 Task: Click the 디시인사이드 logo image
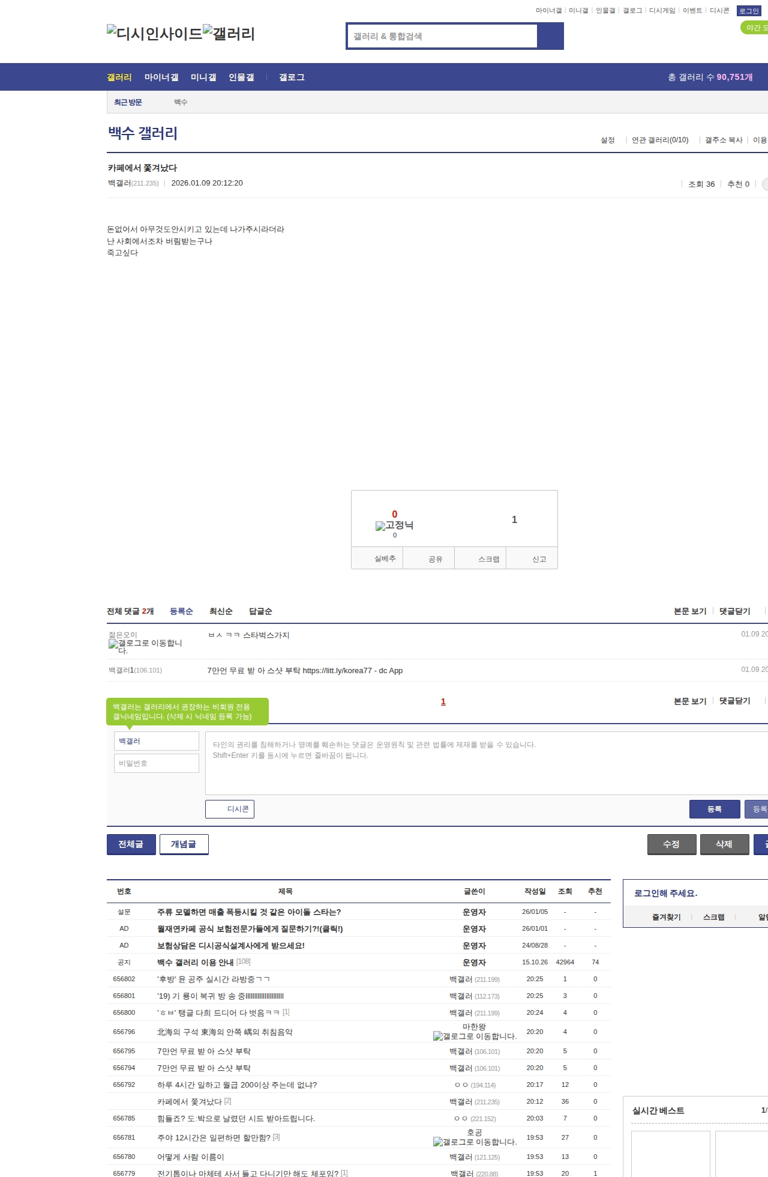pos(154,34)
